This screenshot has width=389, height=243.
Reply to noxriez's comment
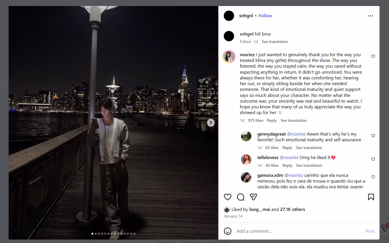tap(272, 120)
